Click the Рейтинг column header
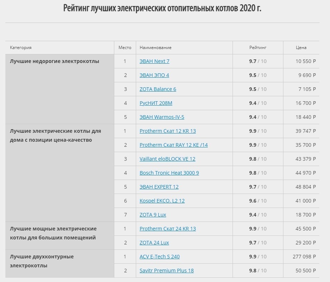The height and width of the screenshot is (282, 330). pyautogui.click(x=258, y=48)
